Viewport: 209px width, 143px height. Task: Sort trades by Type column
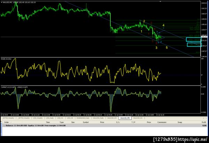click(x=62, y=122)
